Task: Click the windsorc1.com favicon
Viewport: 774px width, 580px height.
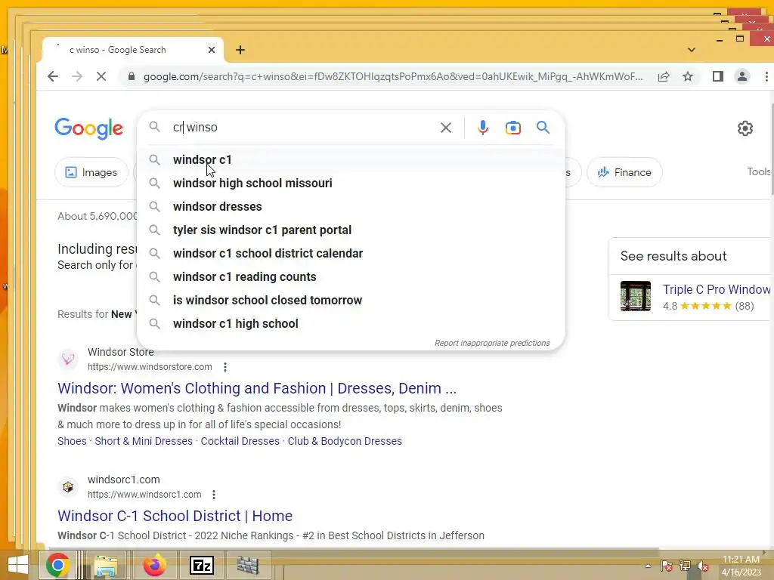Action: point(68,487)
